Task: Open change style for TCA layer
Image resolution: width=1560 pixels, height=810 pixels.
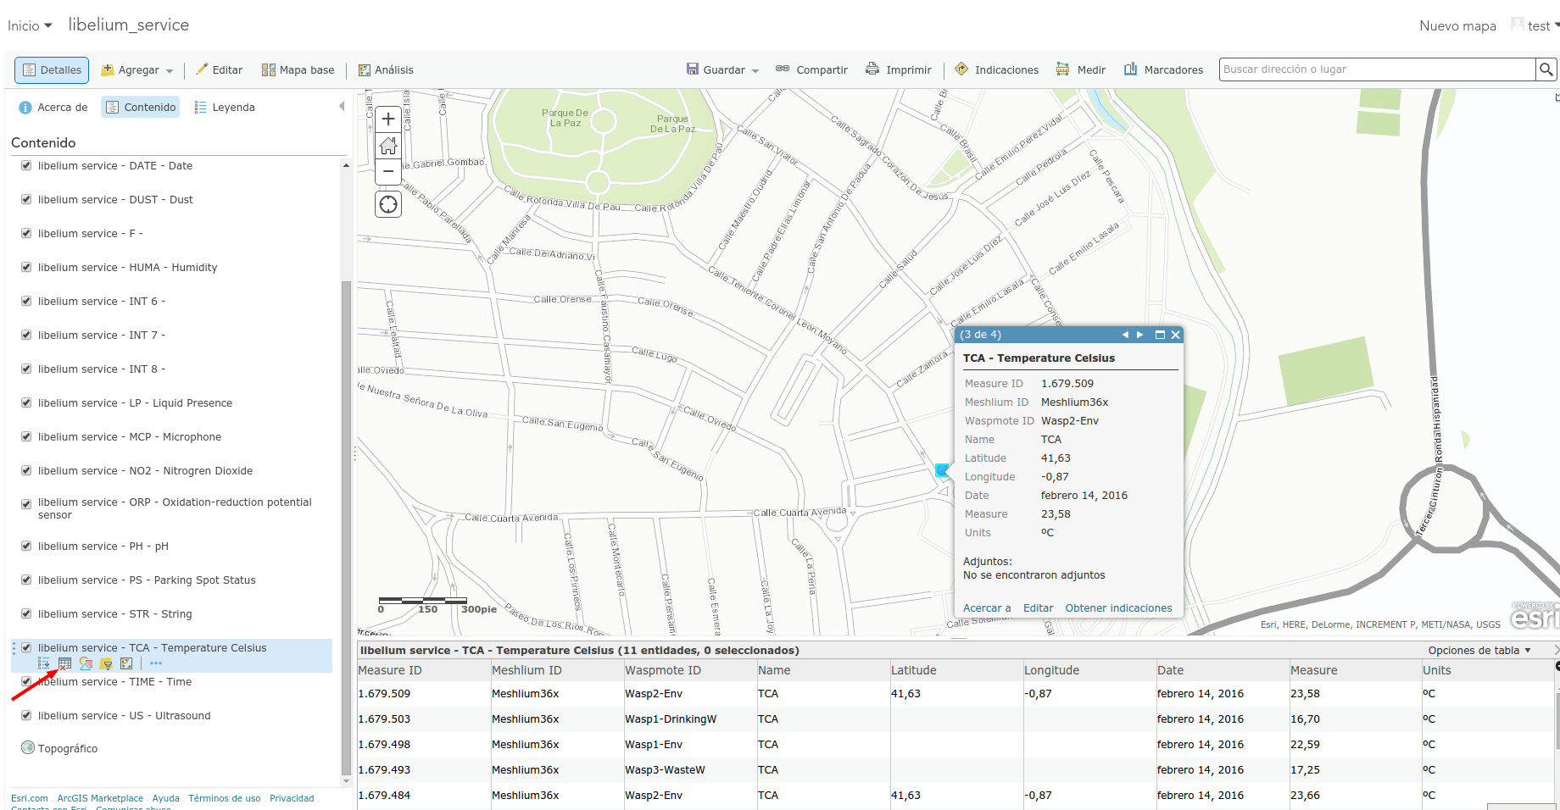Action: 86,663
